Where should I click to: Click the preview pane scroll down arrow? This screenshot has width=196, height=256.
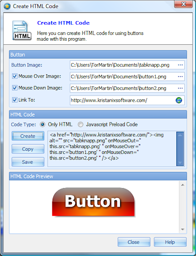183,229
